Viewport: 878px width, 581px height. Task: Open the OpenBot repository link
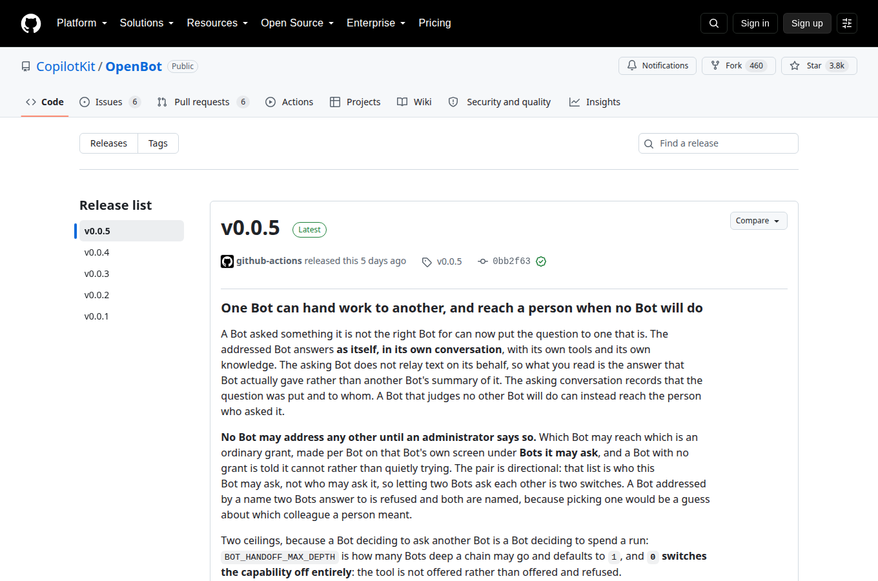134,66
